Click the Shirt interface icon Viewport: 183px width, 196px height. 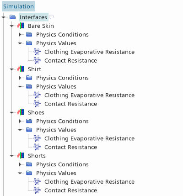pos(21,69)
